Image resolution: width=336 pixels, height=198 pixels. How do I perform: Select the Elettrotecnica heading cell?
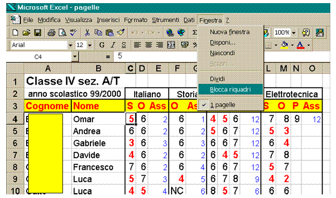point(291,94)
